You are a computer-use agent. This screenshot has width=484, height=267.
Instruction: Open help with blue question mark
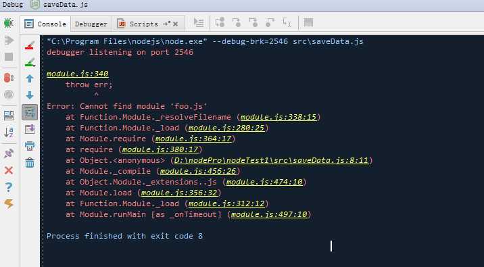9,187
